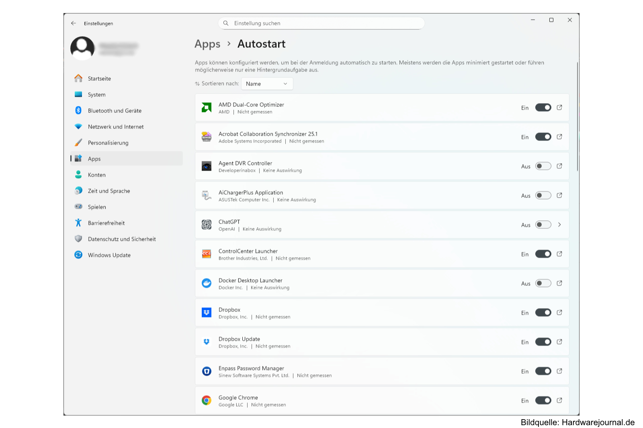Open external link icon for Docker Desktop Launcher
The image size is (643, 428).
[x=559, y=283]
